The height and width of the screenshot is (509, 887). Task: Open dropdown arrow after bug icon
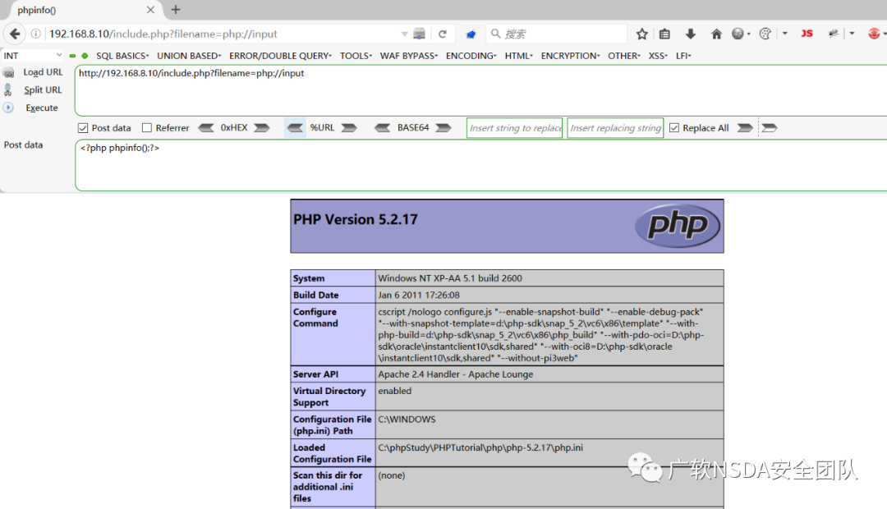(852, 34)
